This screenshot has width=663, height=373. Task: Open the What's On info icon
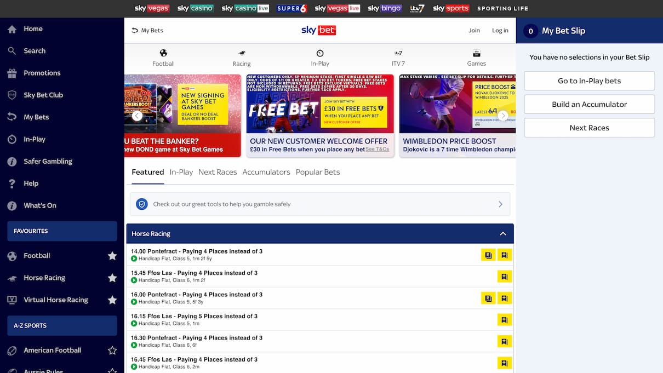coord(12,206)
